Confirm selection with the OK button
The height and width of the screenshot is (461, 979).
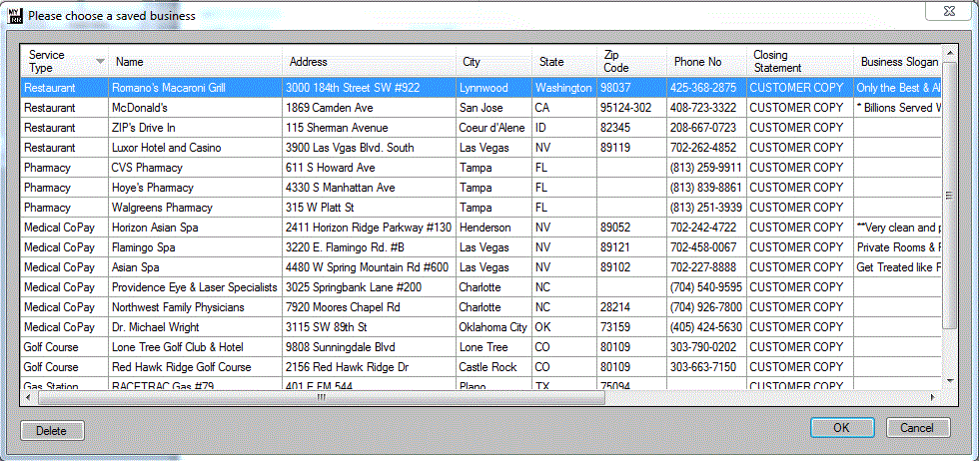point(841,428)
